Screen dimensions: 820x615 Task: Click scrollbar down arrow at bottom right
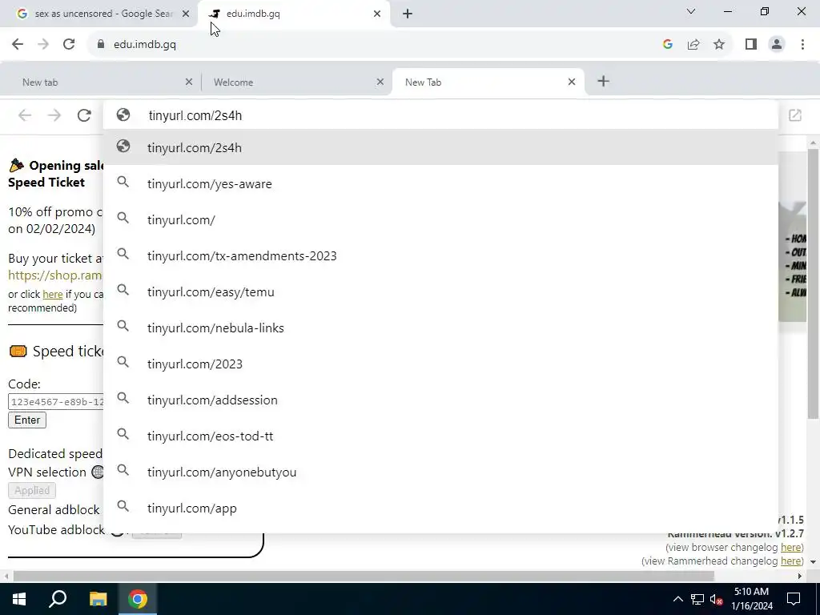[813, 562]
